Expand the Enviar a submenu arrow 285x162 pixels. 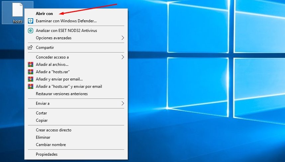click(x=123, y=103)
